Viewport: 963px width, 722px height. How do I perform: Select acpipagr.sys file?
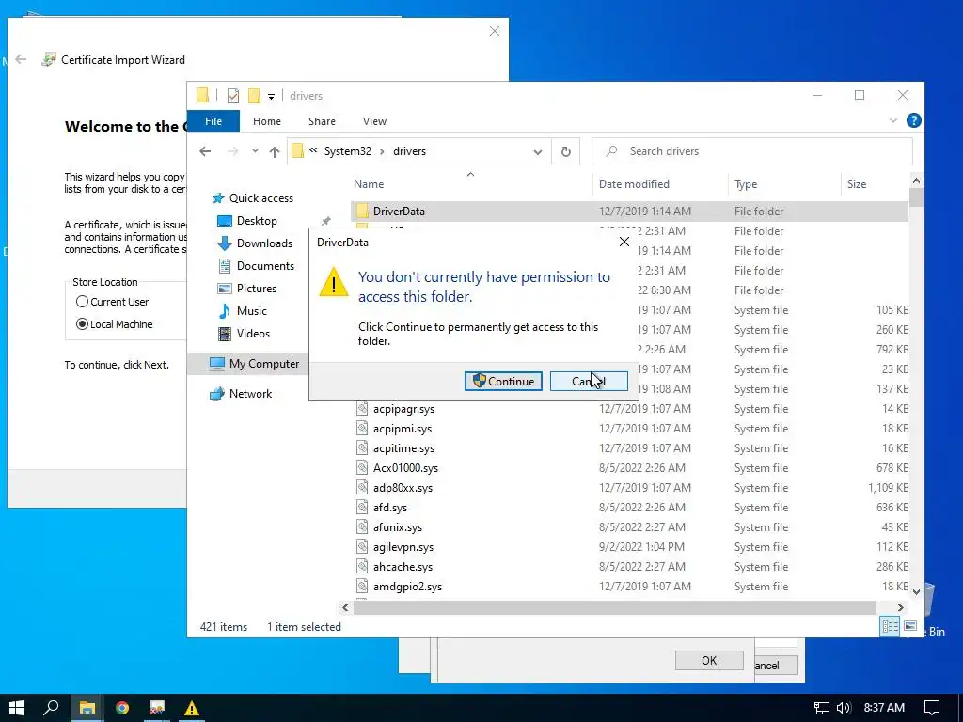(x=403, y=409)
